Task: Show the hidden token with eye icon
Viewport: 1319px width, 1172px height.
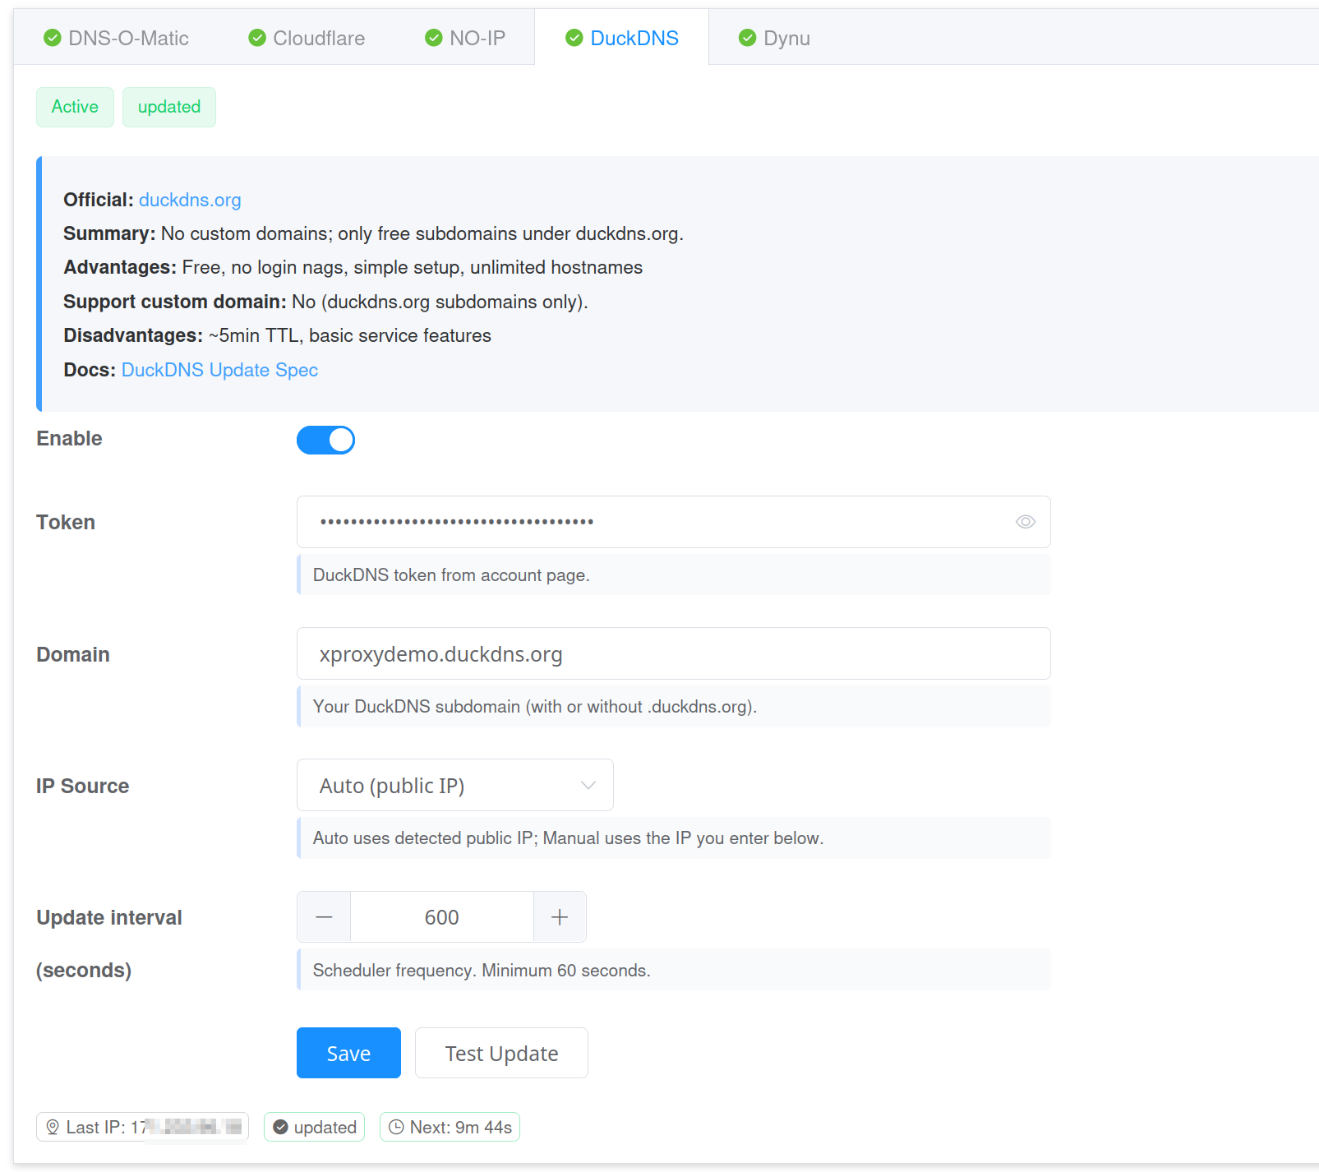Action: tap(1025, 522)
